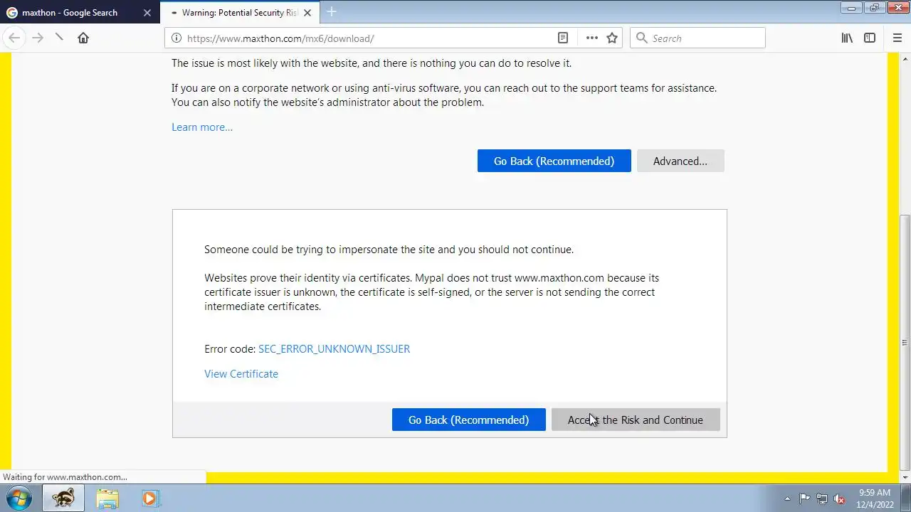Click the scrollbar down arrow
Viewport: 911px width, 512px height.
tap(905, 477)
